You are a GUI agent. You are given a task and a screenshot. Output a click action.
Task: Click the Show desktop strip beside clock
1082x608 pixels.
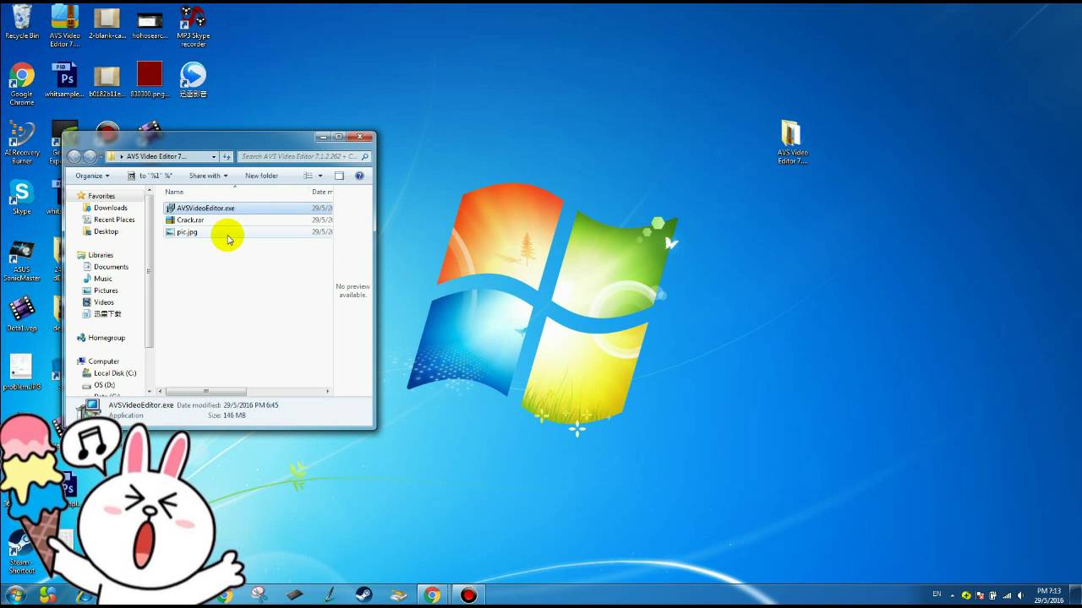(x=1076, y=595)
